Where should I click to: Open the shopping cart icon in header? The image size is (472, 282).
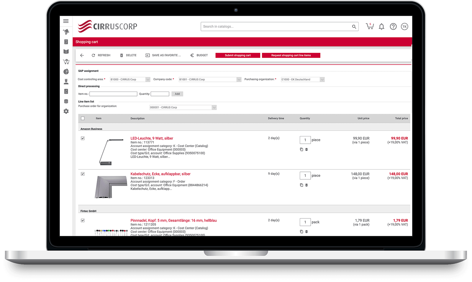click(x=369, y=27)
